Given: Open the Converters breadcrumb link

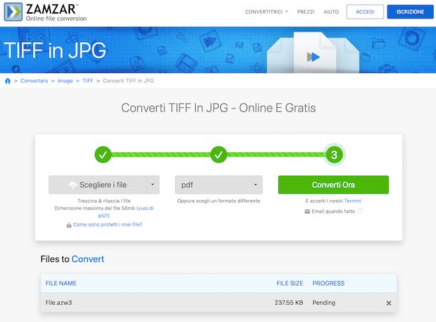Looking at the screenshot, I should [34, 81].
